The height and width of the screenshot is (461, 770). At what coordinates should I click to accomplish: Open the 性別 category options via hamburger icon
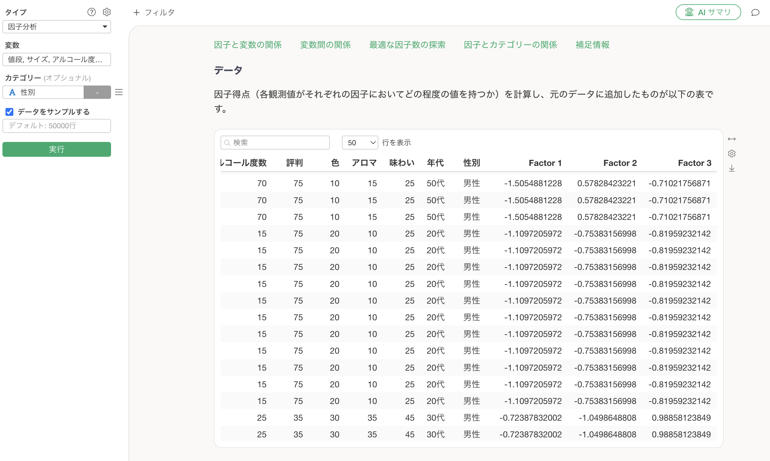119,92
